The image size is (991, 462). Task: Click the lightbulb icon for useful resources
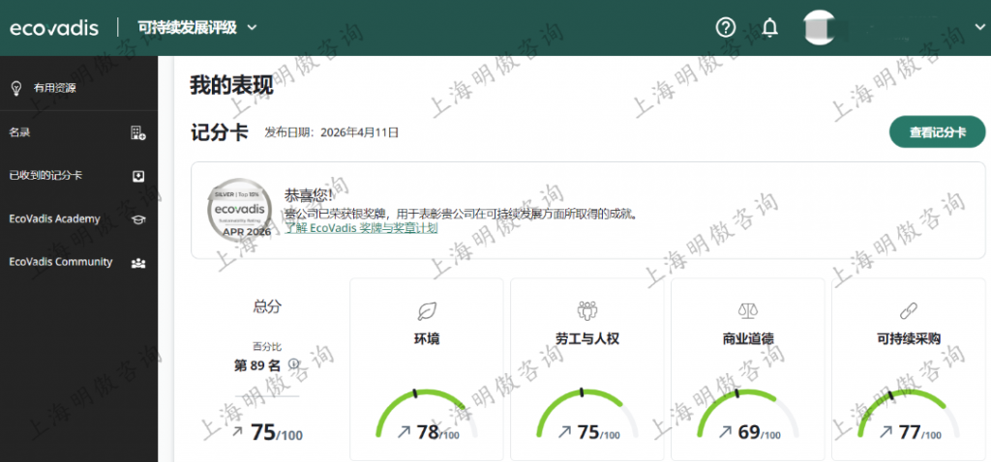tap(16, 88)
